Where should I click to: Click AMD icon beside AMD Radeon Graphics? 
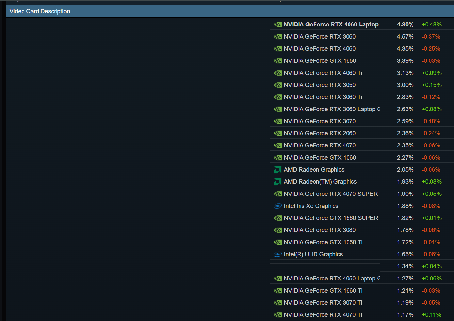278,170
